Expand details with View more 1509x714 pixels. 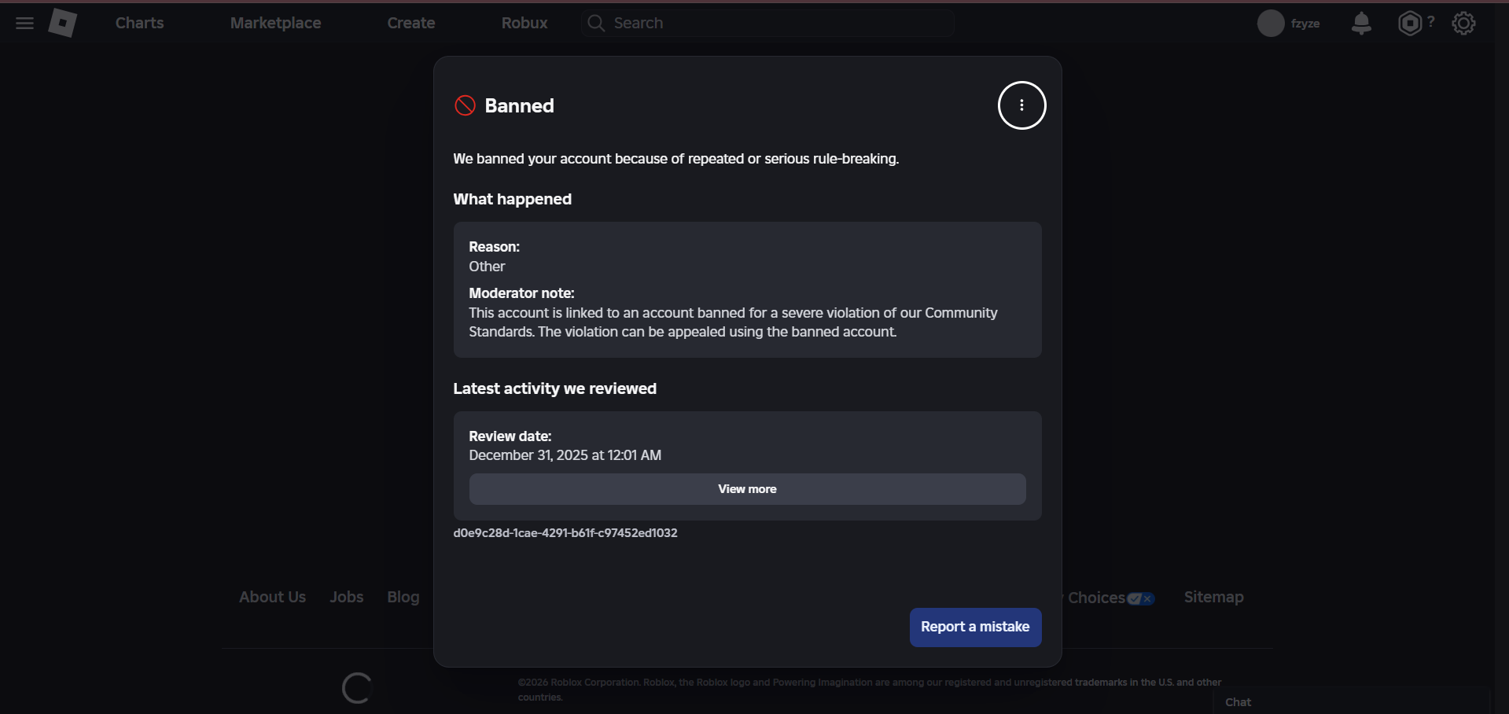coord(747,489)
